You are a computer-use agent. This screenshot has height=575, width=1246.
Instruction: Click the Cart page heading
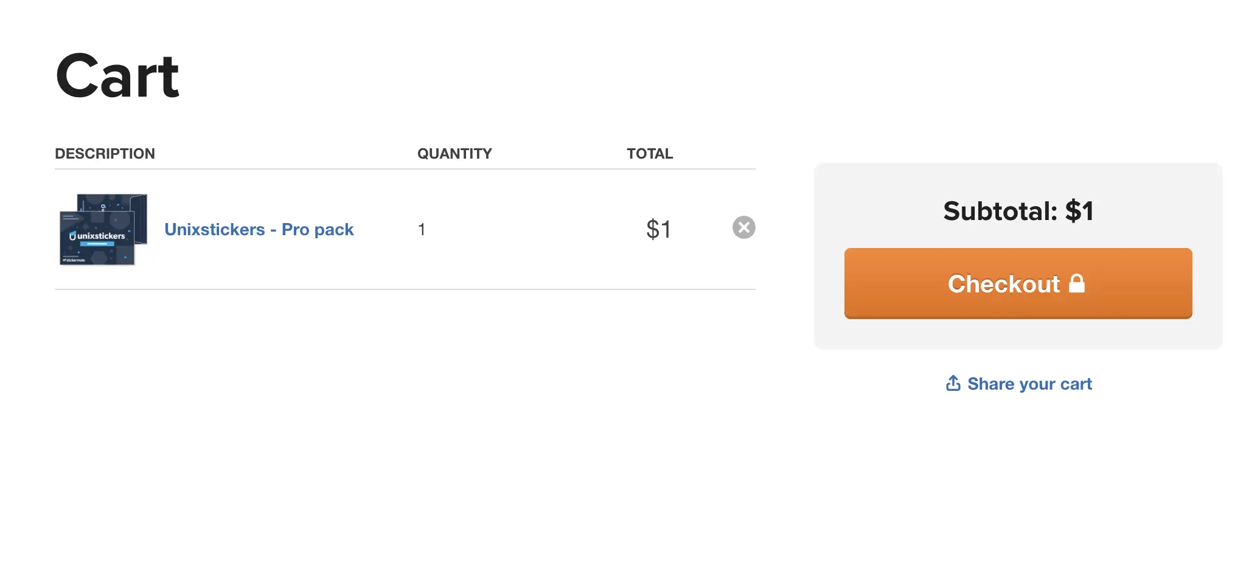(117, 76)
